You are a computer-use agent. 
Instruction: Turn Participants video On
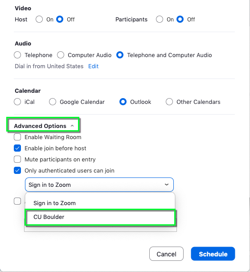tap(160, 19)
